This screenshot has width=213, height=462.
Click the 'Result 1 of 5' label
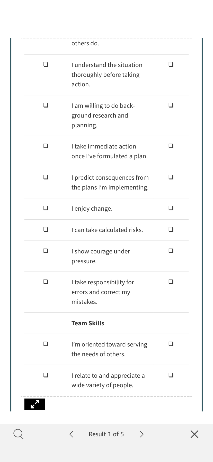(106, 434)
